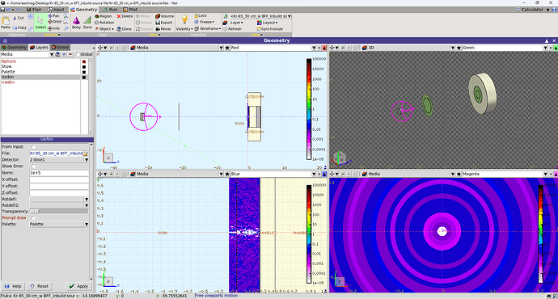Cut the selection
This screenshot has height=299, width=558.
coord(18,18)
